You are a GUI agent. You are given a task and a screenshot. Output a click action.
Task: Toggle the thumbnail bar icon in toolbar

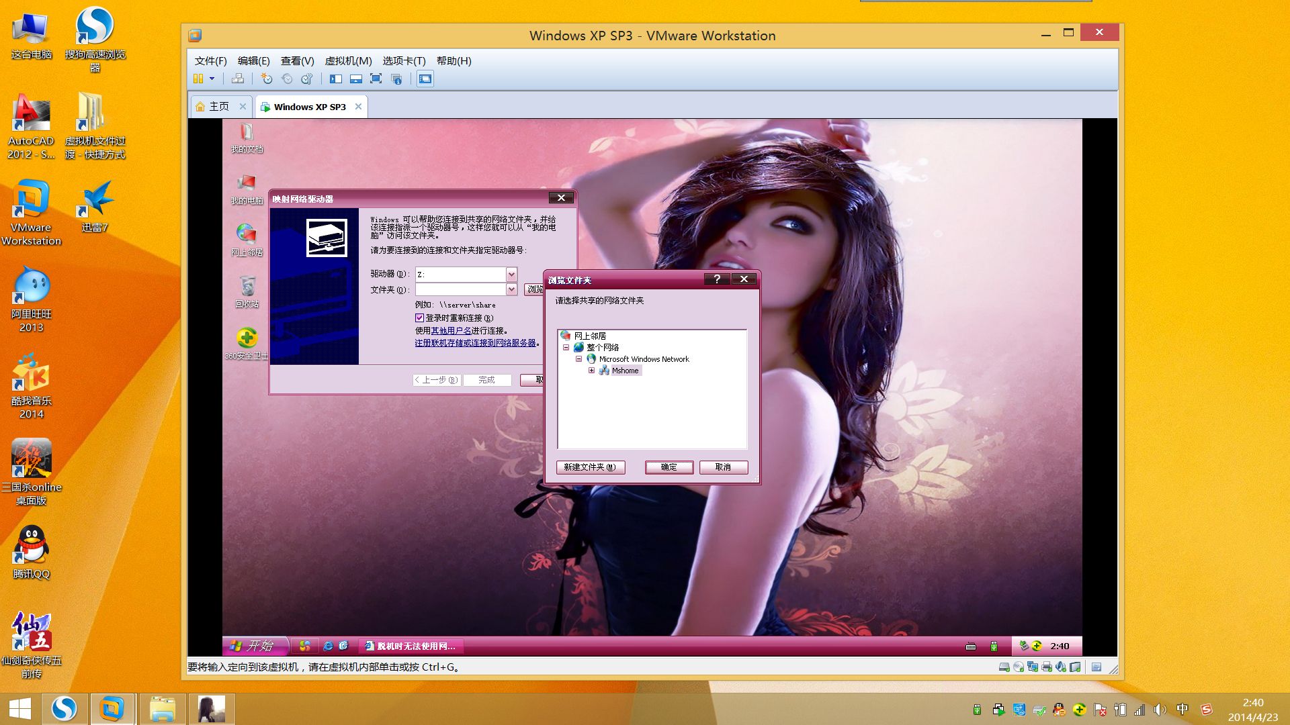[x=356, y=79]
